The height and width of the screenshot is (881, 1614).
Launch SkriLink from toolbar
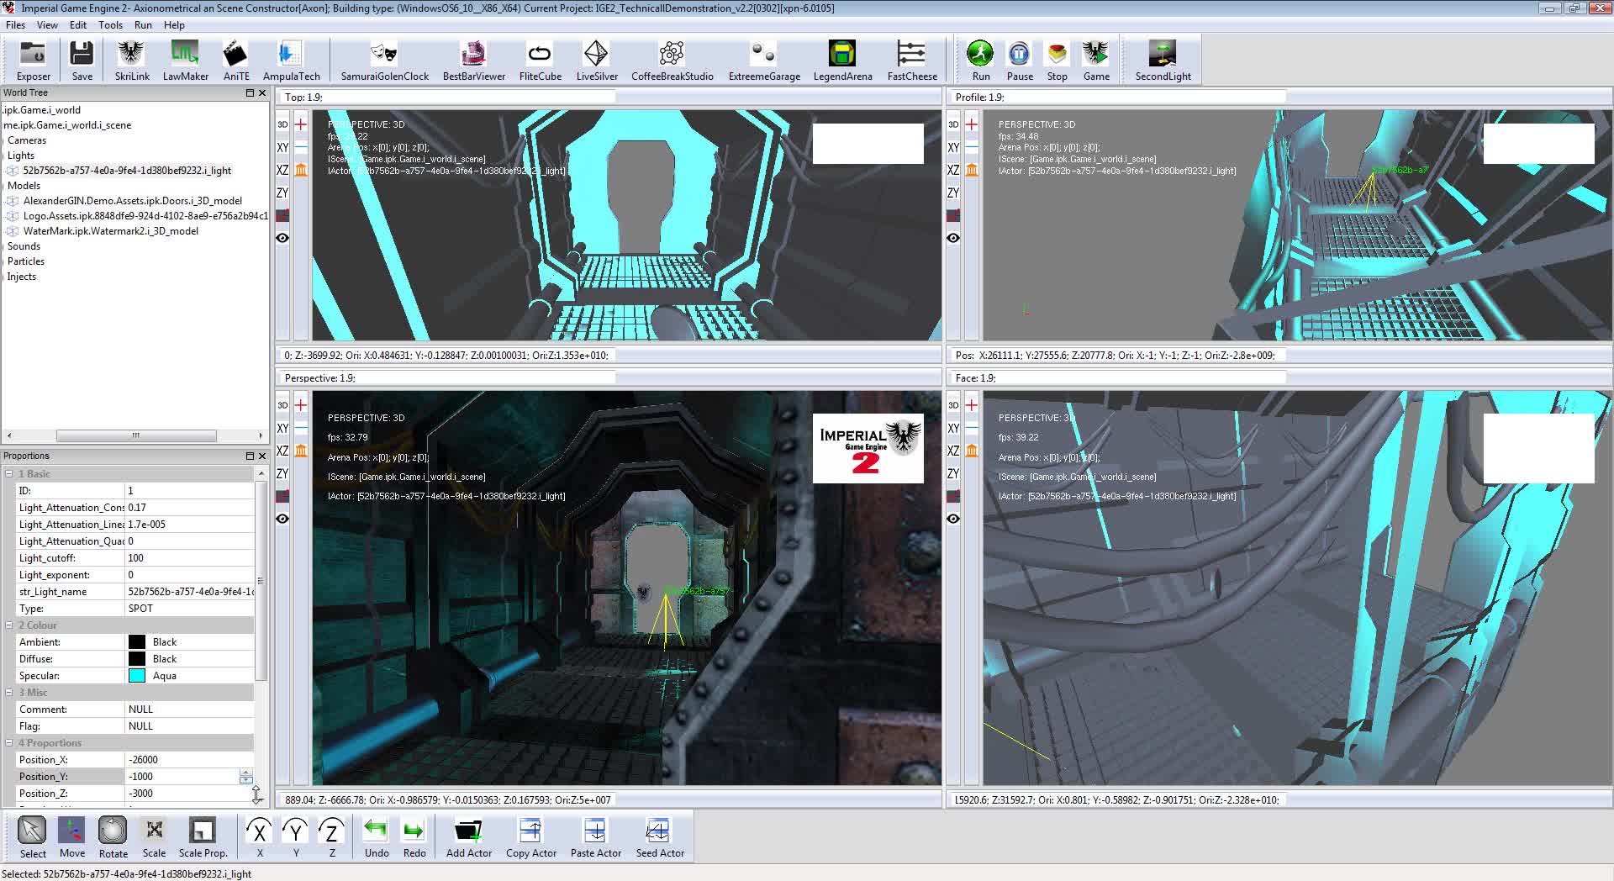132,61
